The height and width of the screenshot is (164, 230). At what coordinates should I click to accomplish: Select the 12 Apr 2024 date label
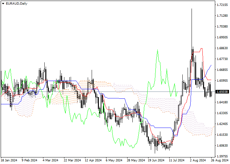point(93,160)
